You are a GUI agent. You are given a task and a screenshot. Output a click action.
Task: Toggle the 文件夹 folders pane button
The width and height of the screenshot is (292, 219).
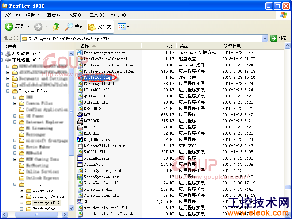tap(100, 27)
